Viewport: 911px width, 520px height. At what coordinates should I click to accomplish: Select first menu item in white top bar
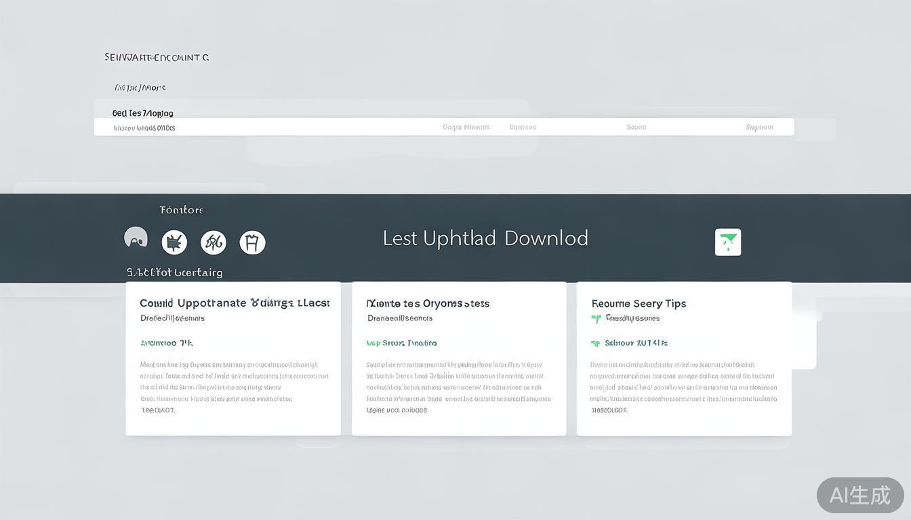pos(466,127)
